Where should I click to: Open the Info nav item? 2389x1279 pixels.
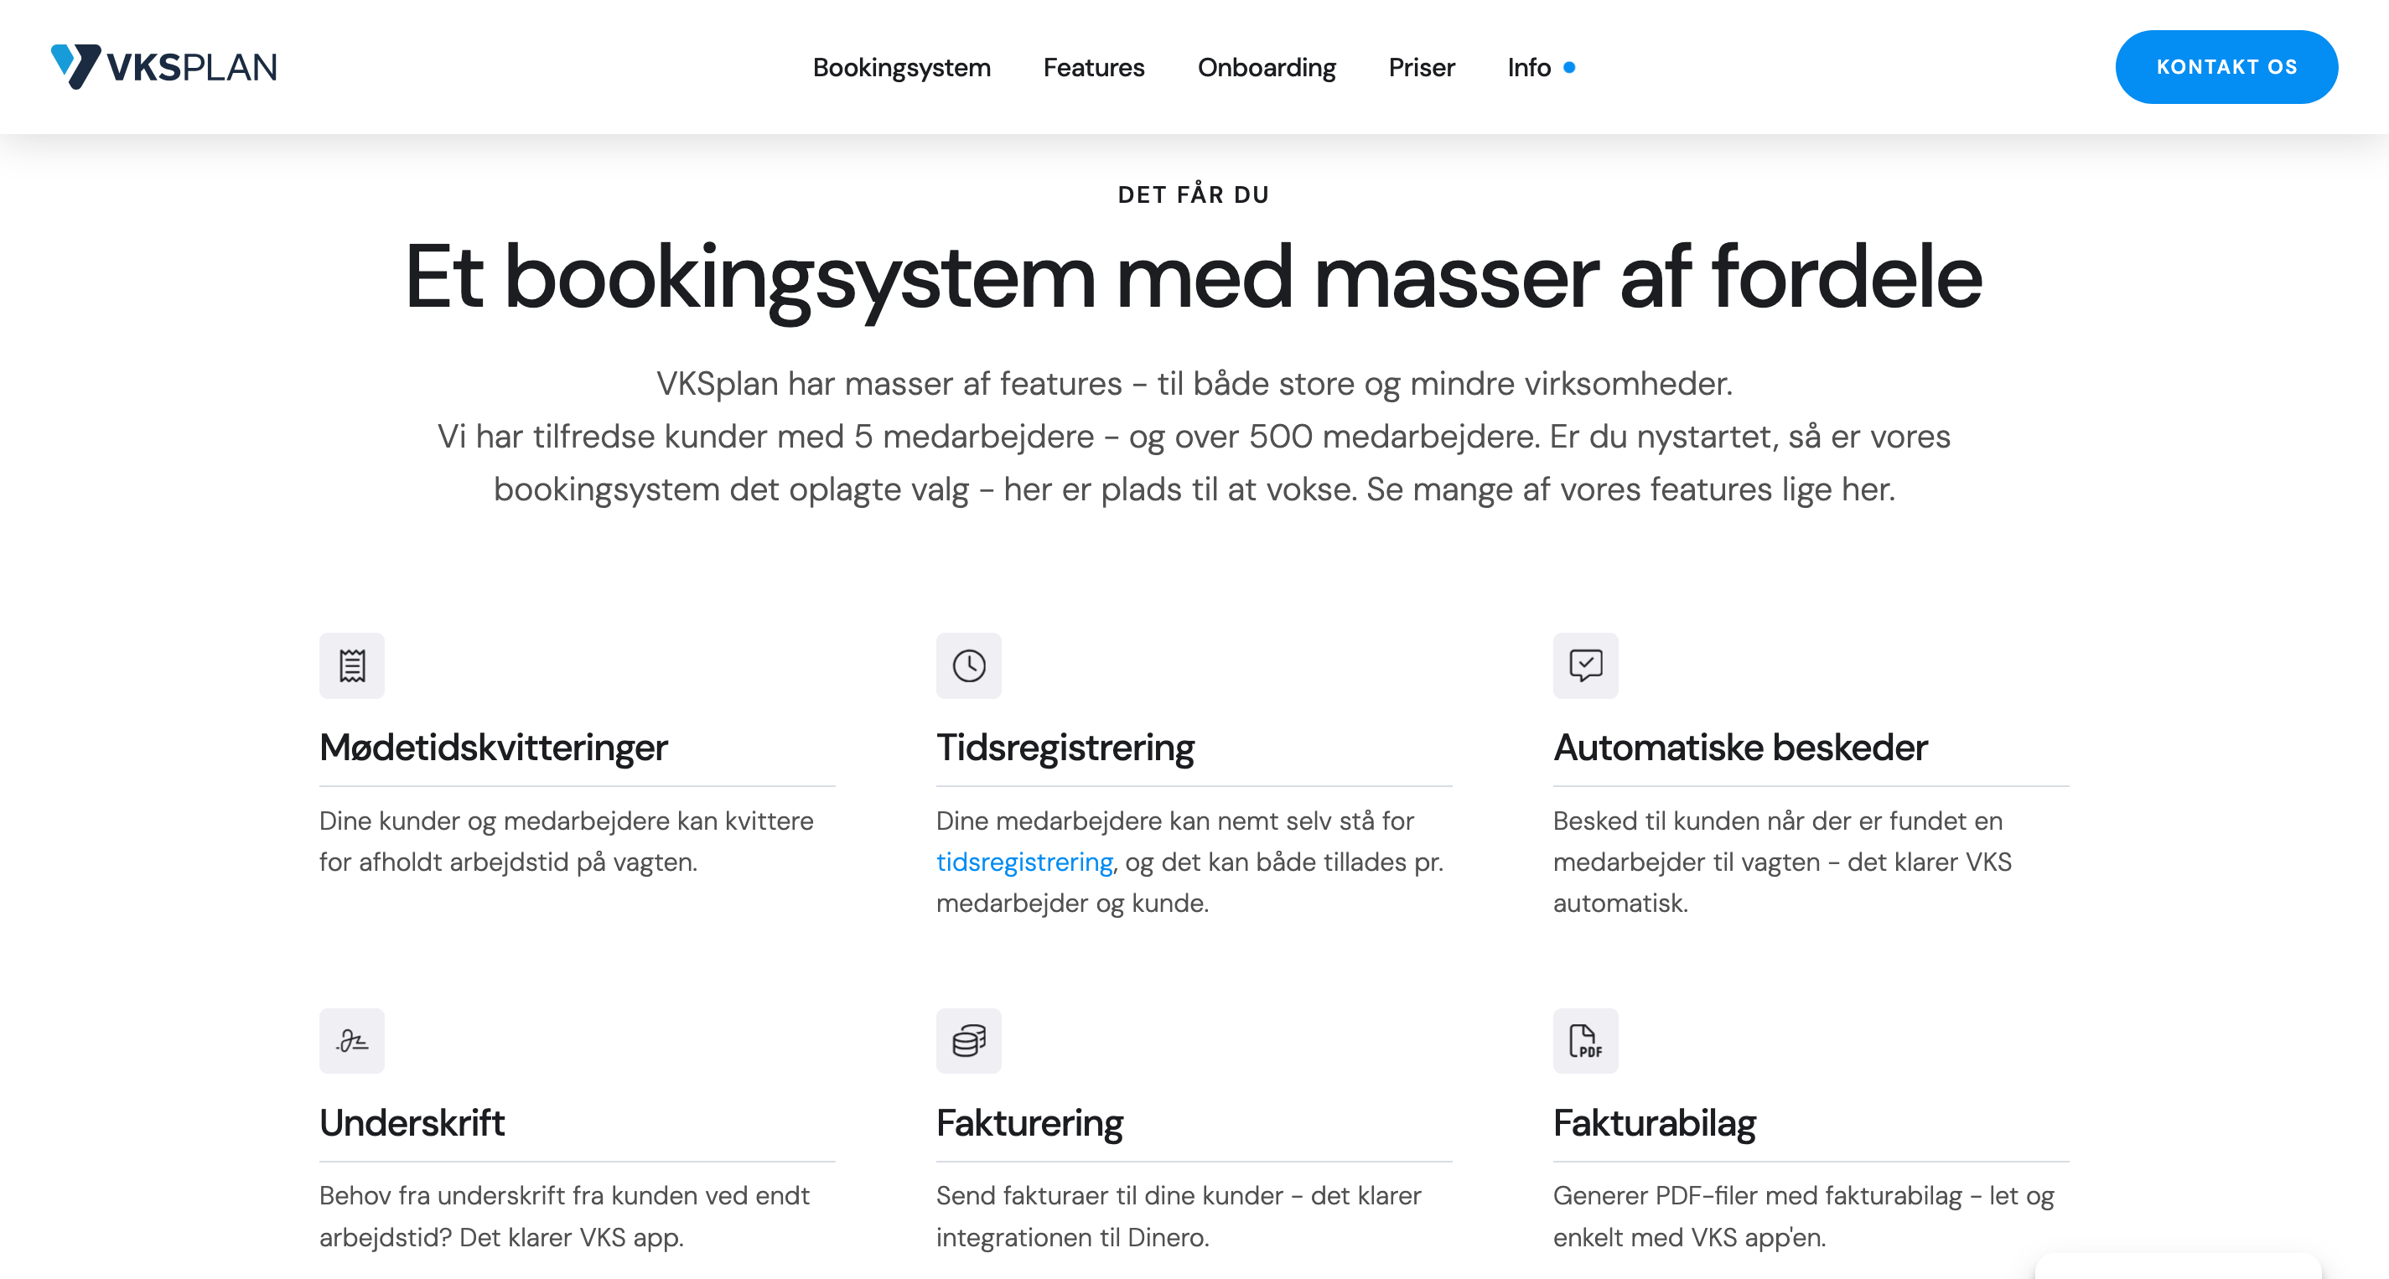(1528, 68)
